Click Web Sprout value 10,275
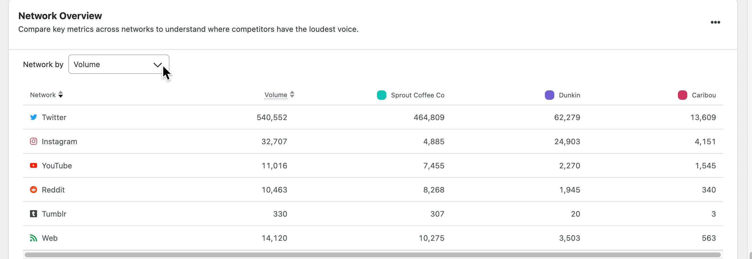The image size is (752, 259). coord(432,238)
